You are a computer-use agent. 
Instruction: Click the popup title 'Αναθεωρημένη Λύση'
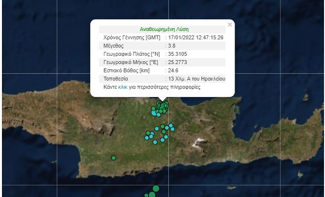click(162, 29)
